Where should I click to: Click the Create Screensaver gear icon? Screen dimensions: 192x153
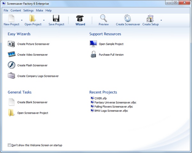127,18
